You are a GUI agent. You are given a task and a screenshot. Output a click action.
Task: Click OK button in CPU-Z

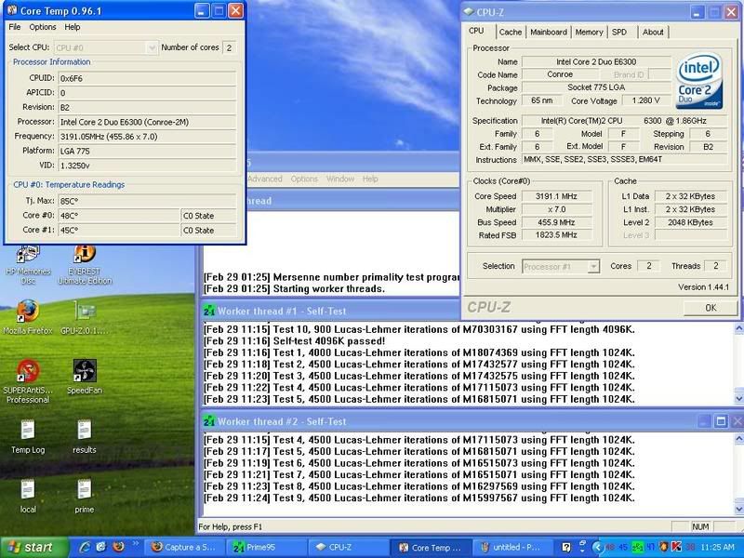pos(711,308)
